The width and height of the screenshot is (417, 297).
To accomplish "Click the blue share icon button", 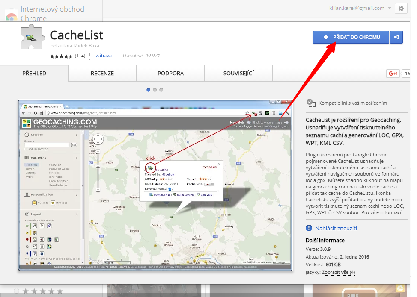I will click(x=396, y=37).
